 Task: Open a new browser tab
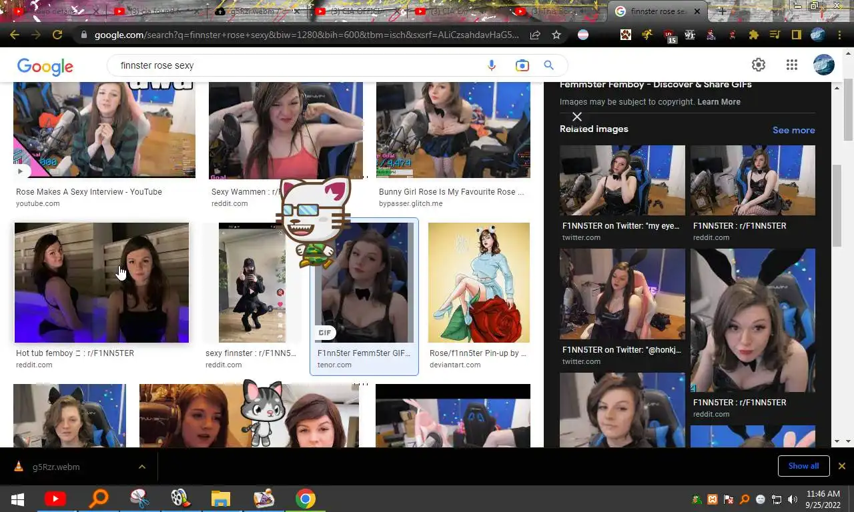tap(722, 11)
